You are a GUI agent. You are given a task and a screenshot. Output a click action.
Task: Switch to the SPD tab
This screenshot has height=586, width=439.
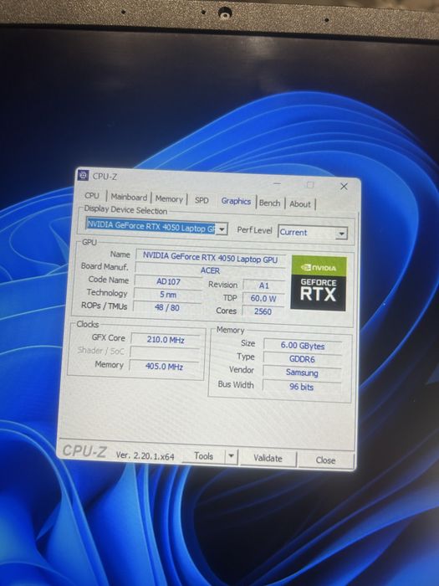pyautogui.click(x=202, y=200)
